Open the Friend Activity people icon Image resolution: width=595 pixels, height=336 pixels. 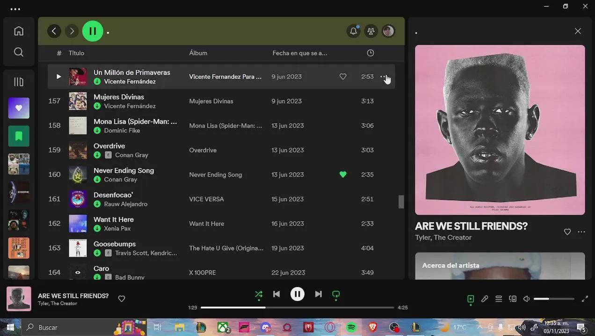click(371, 31)
